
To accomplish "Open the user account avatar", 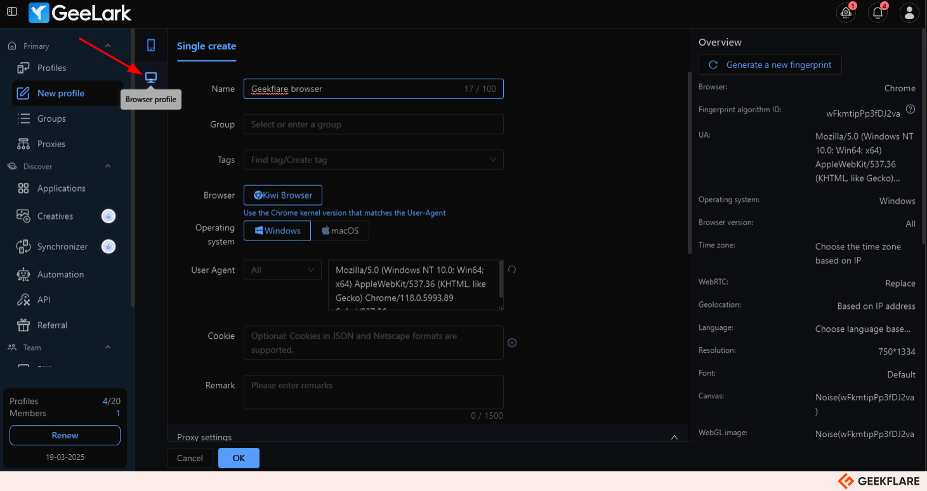I will pos(909,12).
